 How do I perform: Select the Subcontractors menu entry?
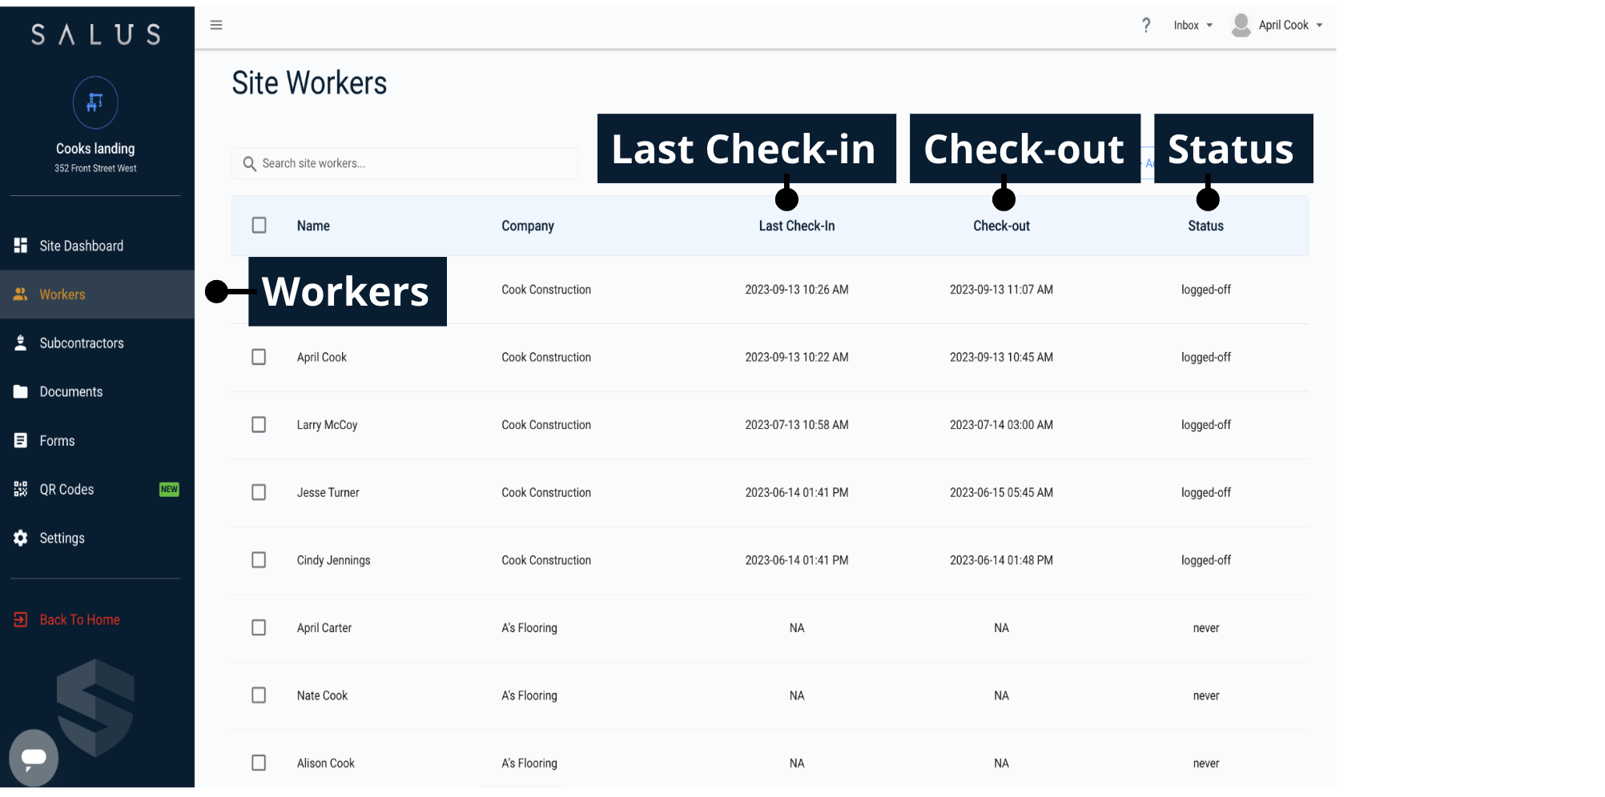pyautogui.click(x=82, y=342)
